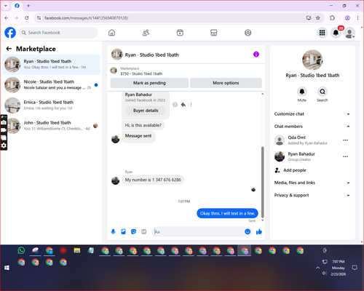Open the Facebook menu grid icon
Image resolution: width=364 pixels, height=291 pixels.
322,33
